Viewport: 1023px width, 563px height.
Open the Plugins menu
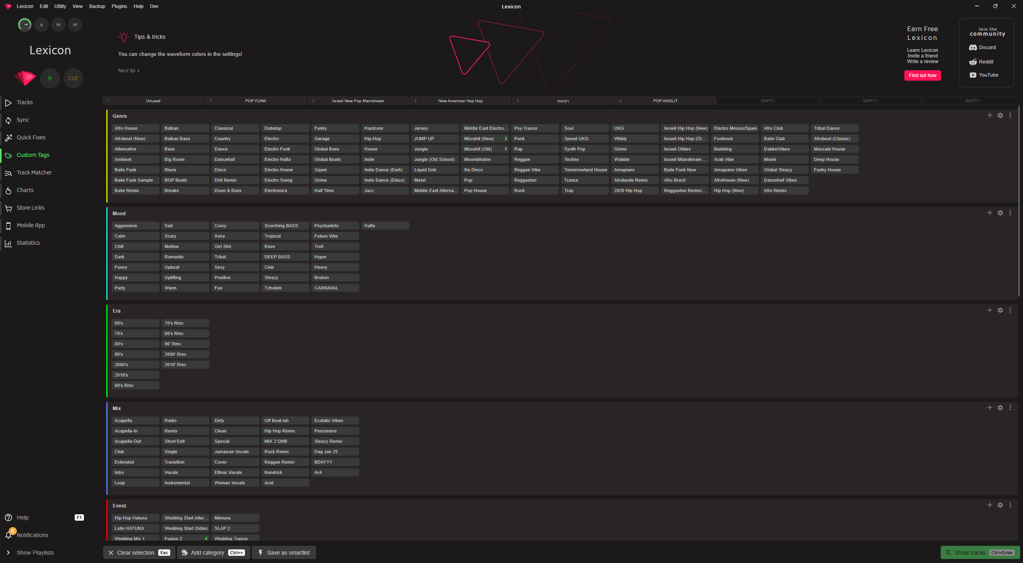point(119,6)
